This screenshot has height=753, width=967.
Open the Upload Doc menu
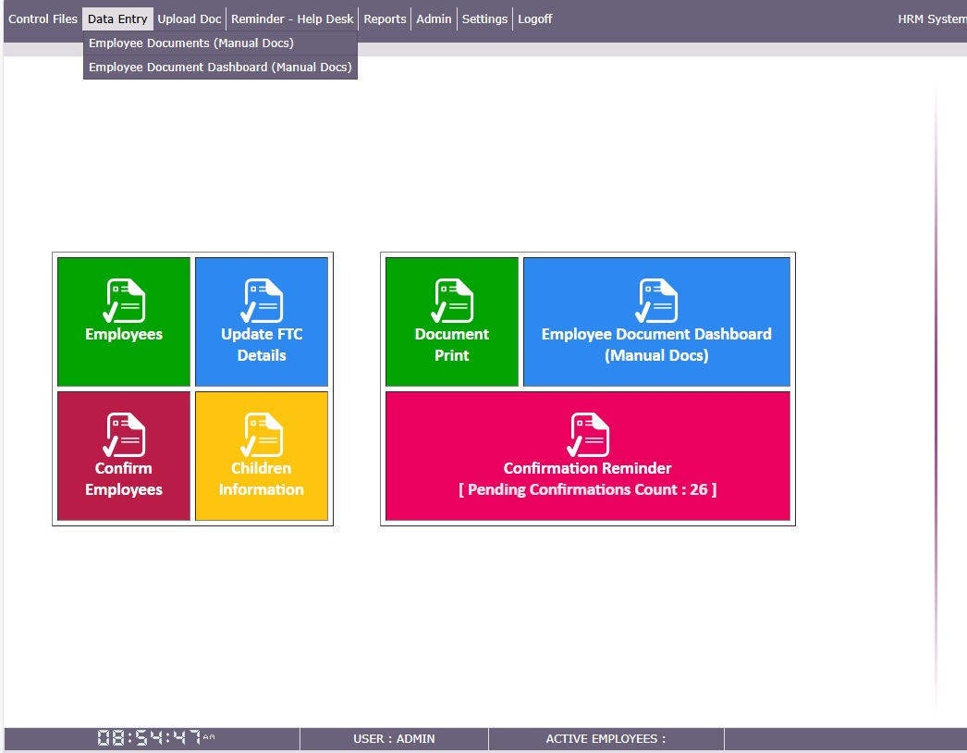pos(190,19)
